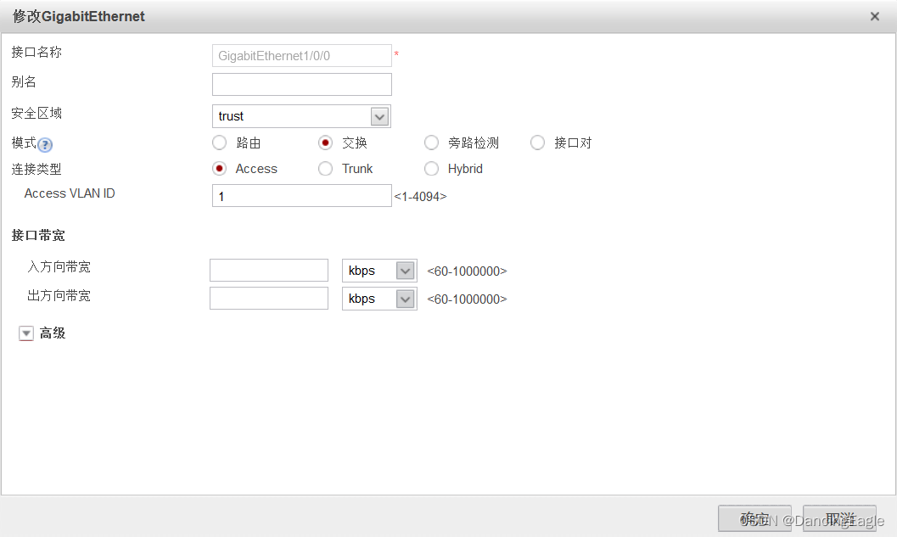The width and height of the screenshot is (897, 537).
Task: Choose Hybrid connection type
Action: pos(431,168)
